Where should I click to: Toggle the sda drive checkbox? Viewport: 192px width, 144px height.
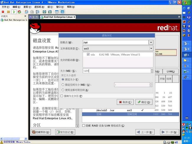tap(88, 54)
